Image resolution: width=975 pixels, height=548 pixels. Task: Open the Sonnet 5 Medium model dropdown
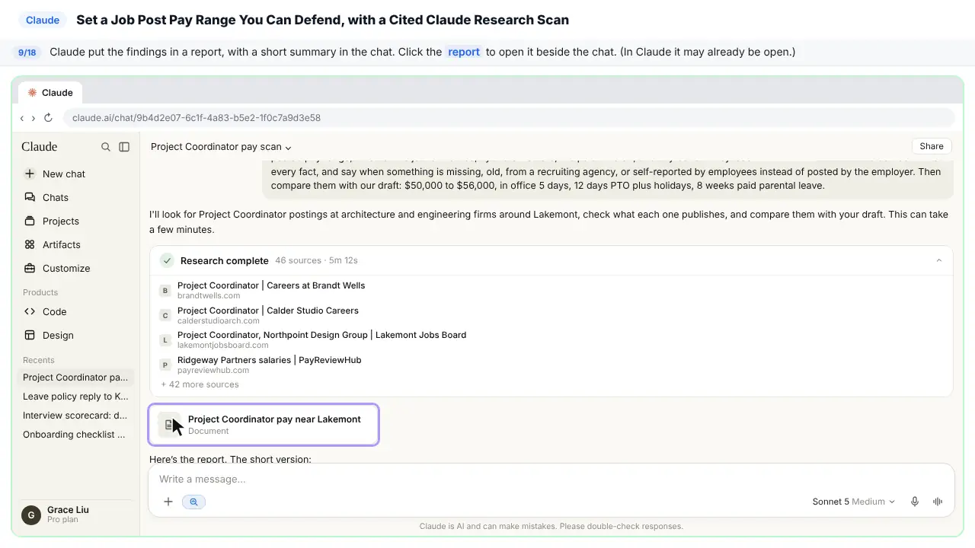click(x=854, y=502)
